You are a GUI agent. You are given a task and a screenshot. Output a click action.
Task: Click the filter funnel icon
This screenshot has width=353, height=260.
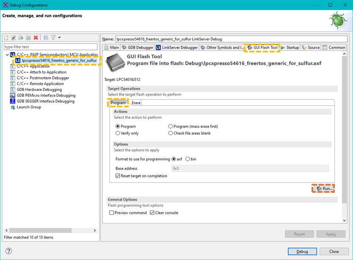click(x=53, y=38)
